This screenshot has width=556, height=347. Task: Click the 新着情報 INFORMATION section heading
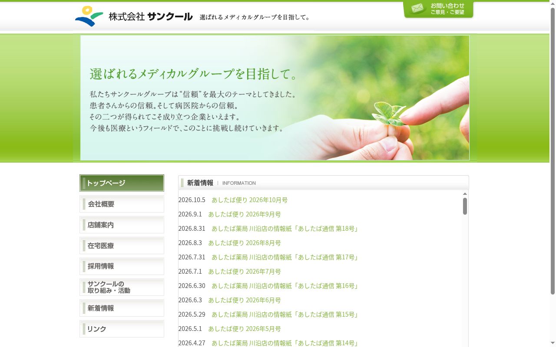324,183
